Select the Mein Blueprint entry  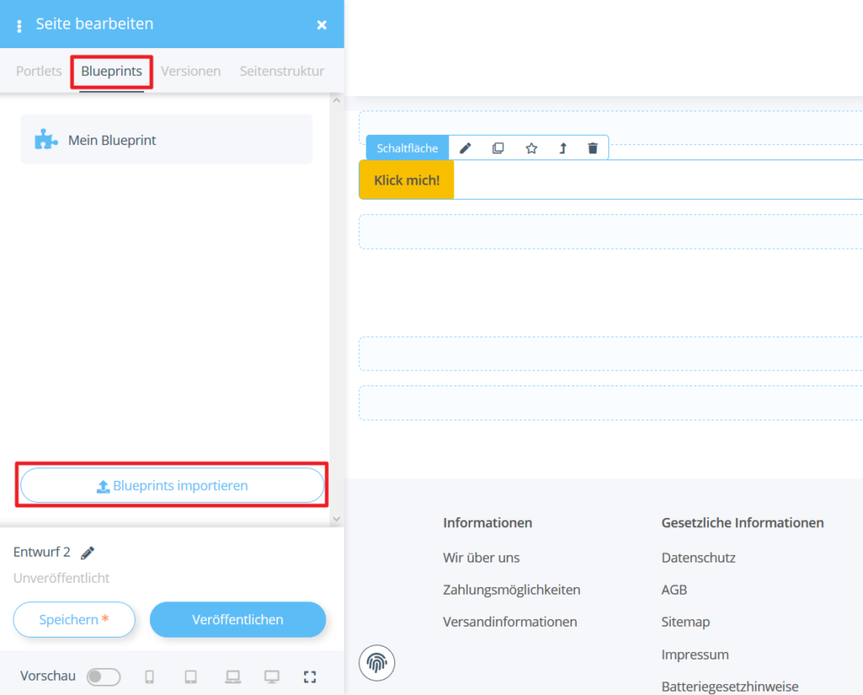[166, 140]
